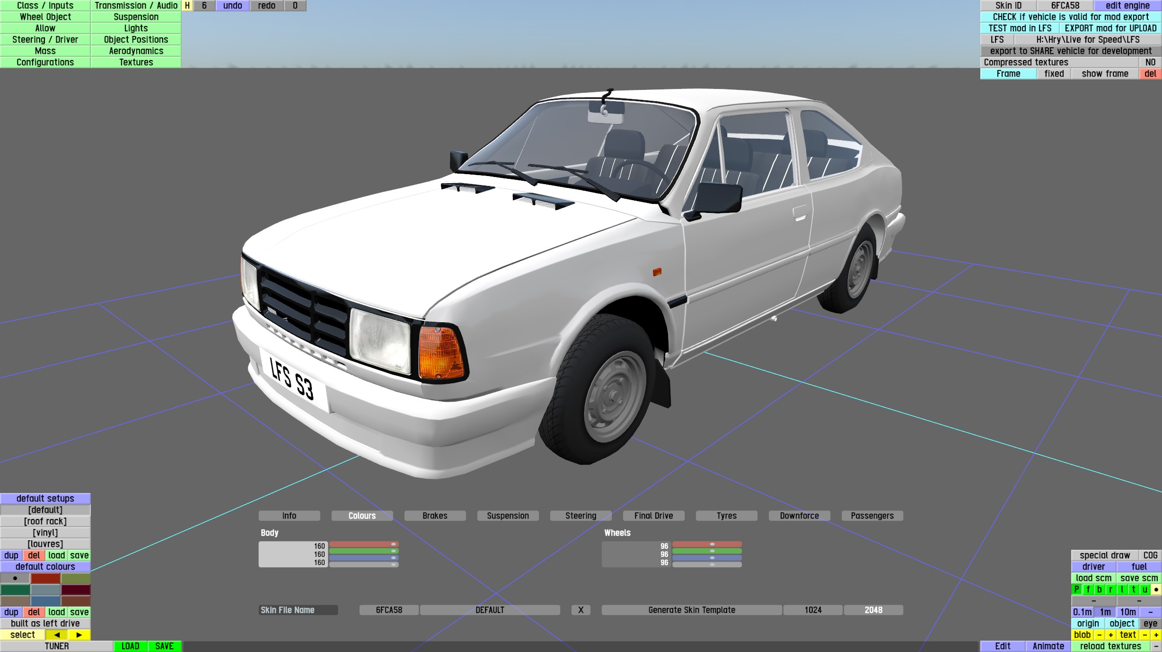Click the X next to skin name DEFAULT
This screenshot has width=1162, height=652.
[581, 610]
